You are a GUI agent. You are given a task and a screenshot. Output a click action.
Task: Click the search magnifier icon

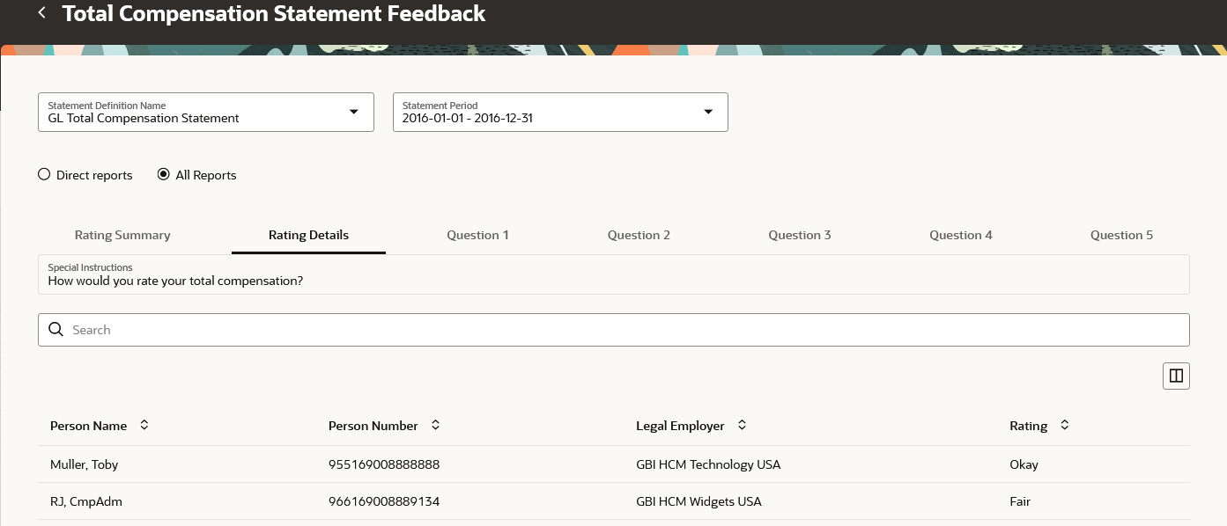tap(55, 330)
